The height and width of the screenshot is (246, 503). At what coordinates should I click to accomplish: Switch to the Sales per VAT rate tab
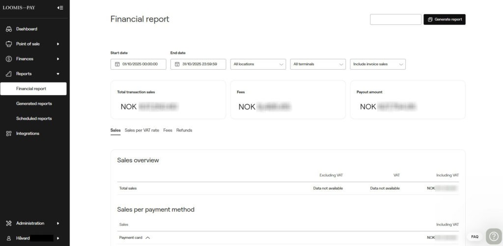[x=141, y=130]
